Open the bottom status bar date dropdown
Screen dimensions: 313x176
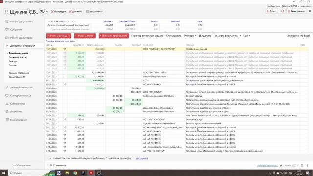(x=290, y=166)
